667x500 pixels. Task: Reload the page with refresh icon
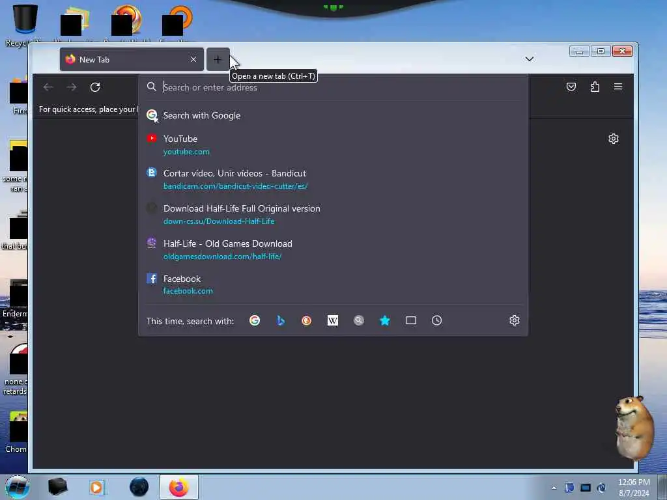coord(95,87)
